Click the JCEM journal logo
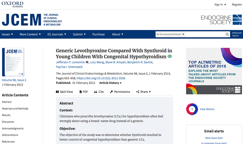Screen dimensions: 243x144 pyautogui.click(x=32, y=19)
